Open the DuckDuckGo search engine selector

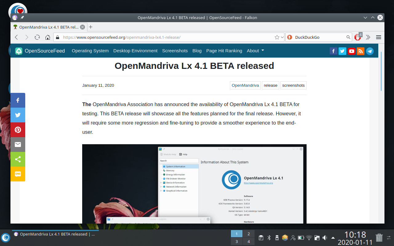pos(289,37)
